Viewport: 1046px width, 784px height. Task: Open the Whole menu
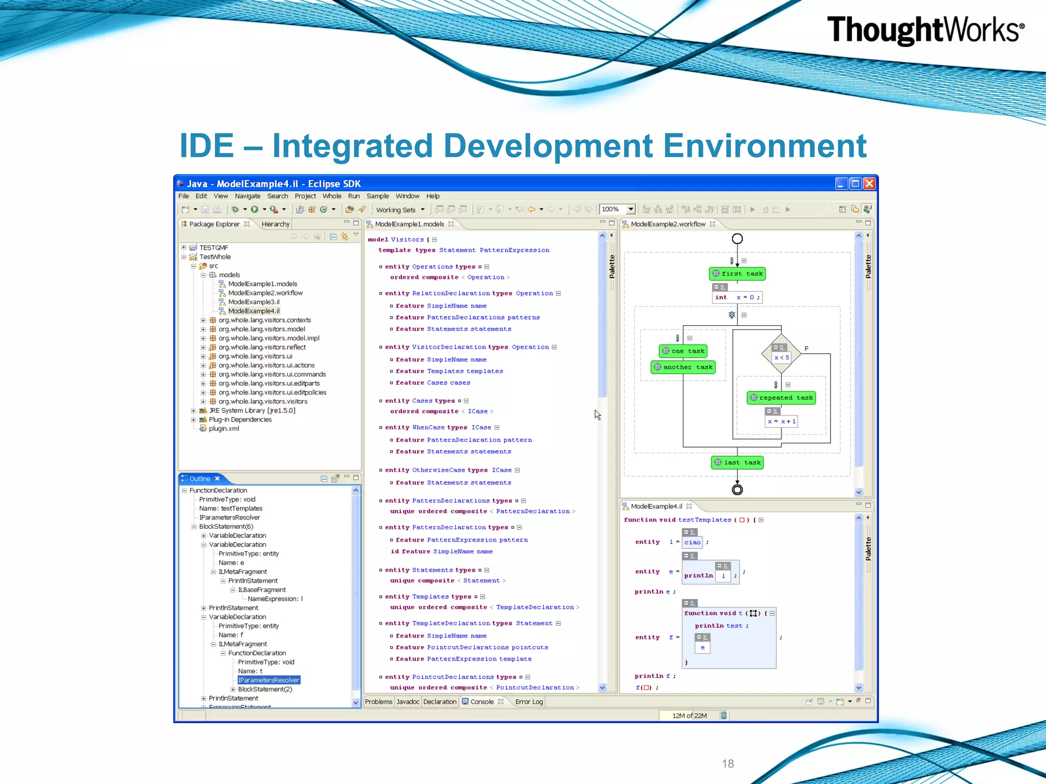(x=331, y=196)
